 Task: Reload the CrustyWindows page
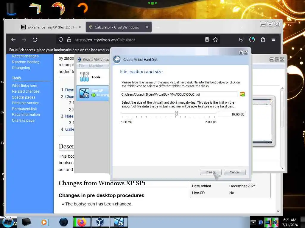pos(35,40)
